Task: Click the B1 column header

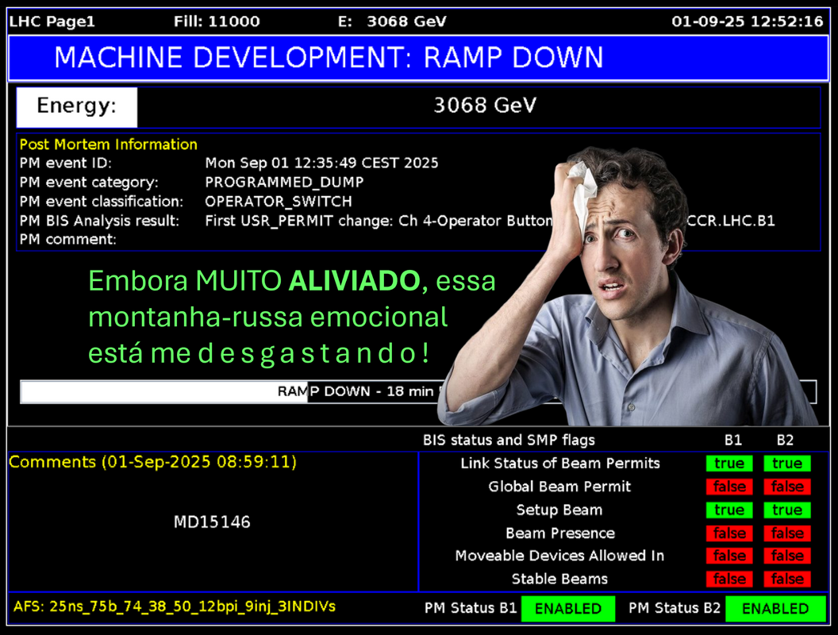Action: 732,440
